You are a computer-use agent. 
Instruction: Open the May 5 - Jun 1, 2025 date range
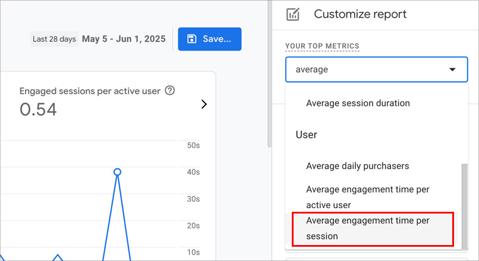(x=124, y=39)
